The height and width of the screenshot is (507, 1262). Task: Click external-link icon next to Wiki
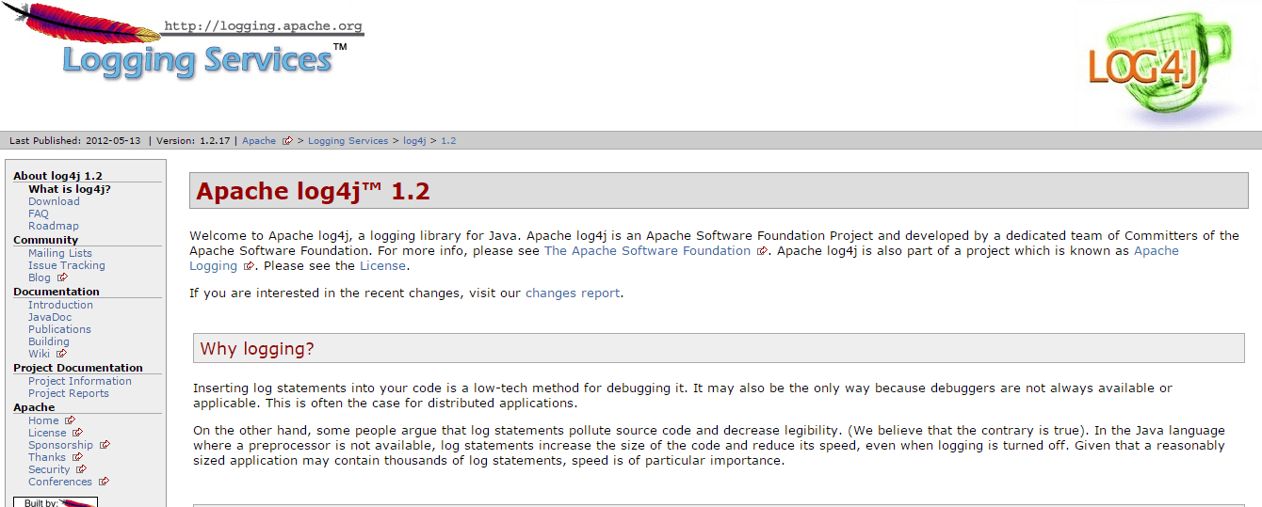(x=61, y=354)
